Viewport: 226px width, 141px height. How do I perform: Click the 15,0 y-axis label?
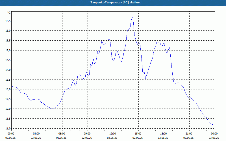point(8,50)
